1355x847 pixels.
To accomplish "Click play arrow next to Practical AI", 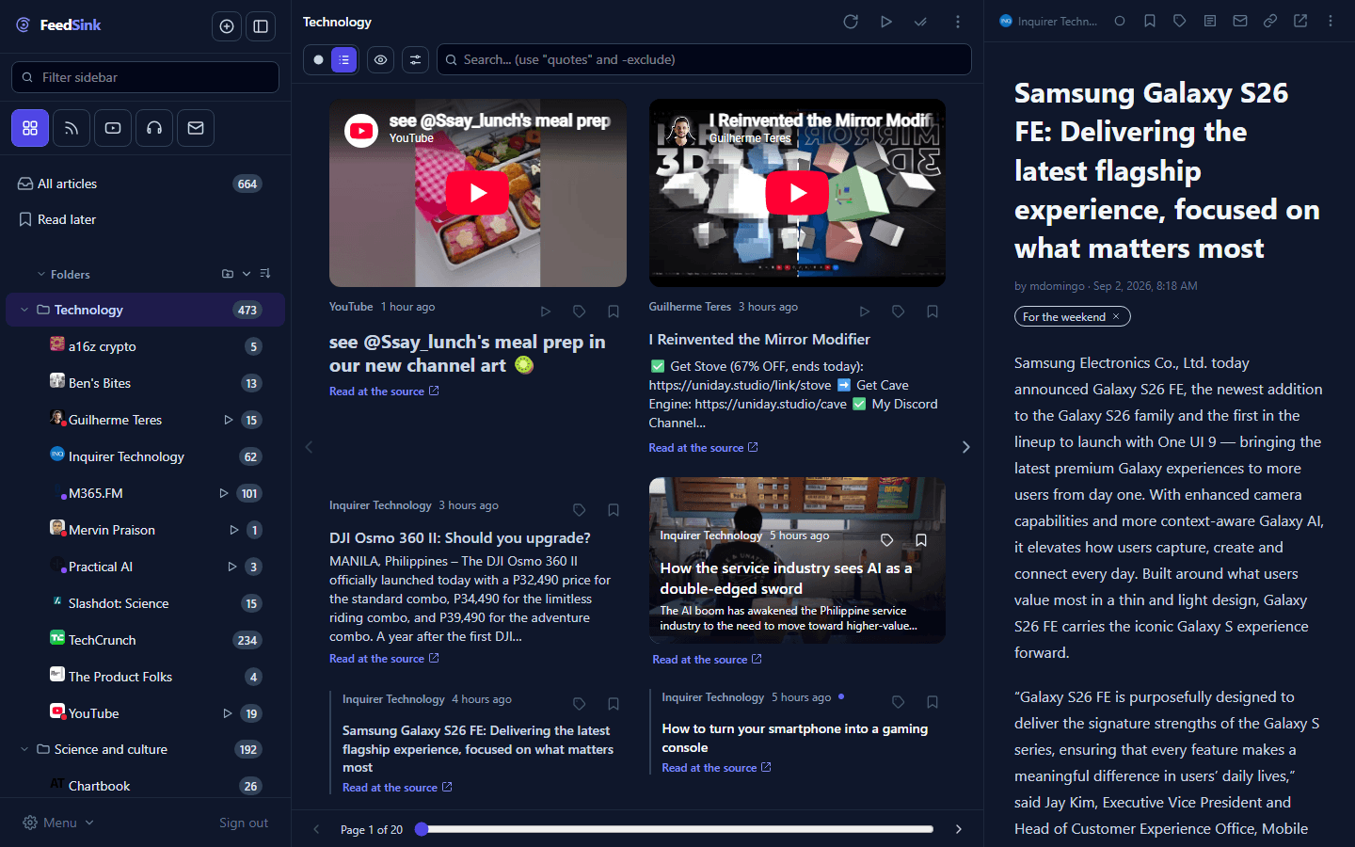I will (231, 567).
